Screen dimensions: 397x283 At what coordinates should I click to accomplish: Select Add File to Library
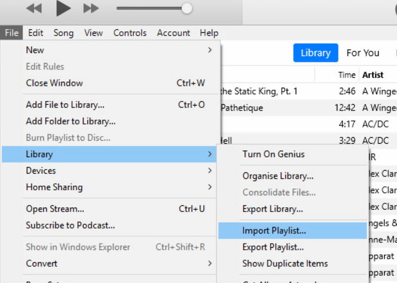109,105
